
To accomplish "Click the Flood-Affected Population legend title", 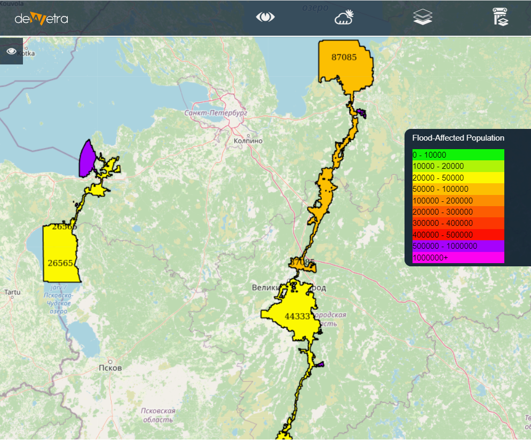I will pyautogui.click(x=458, y=138).
